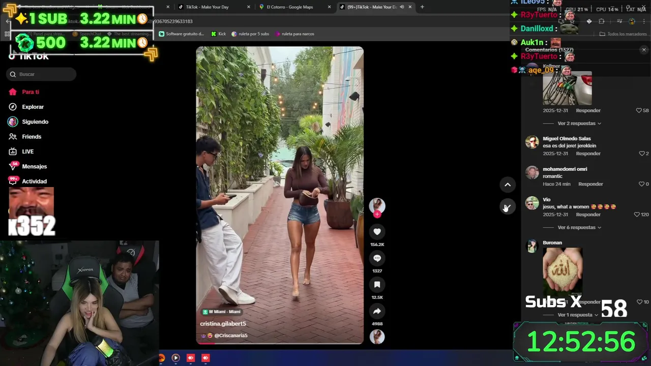This screenshot has height=366, width=651.
Task: Open the W Miami - Miami location tag
Action: (x=222, y=312)
